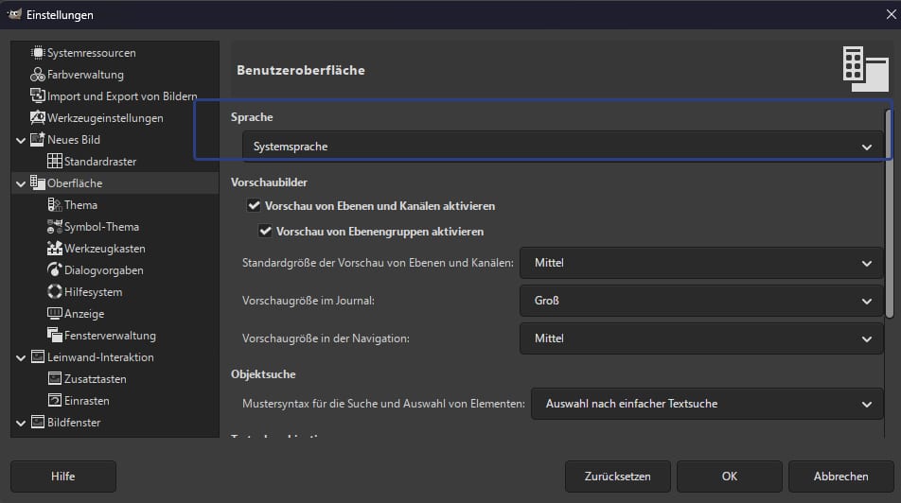The width and height of the screenshot is (901, 503).
Task: Confirm settings with OK button
Action: tap(729, 477)
